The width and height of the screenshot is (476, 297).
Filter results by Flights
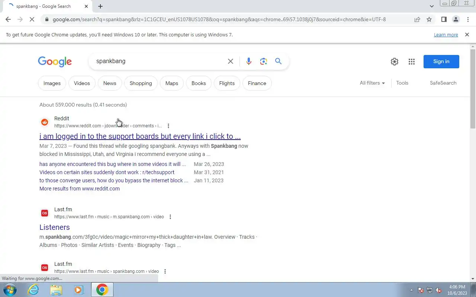pos(227,83)
